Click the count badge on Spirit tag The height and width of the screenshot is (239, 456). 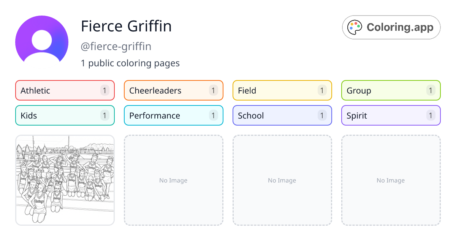point(430,115)
